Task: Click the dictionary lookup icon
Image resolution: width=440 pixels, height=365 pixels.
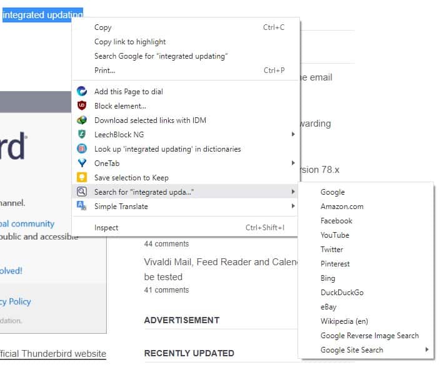Action: coord(82,148)
